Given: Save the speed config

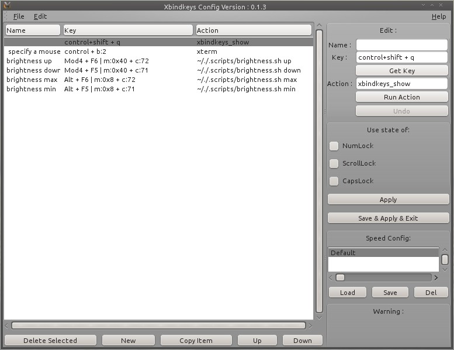Looking at the screenshot, I should point(390,293).
